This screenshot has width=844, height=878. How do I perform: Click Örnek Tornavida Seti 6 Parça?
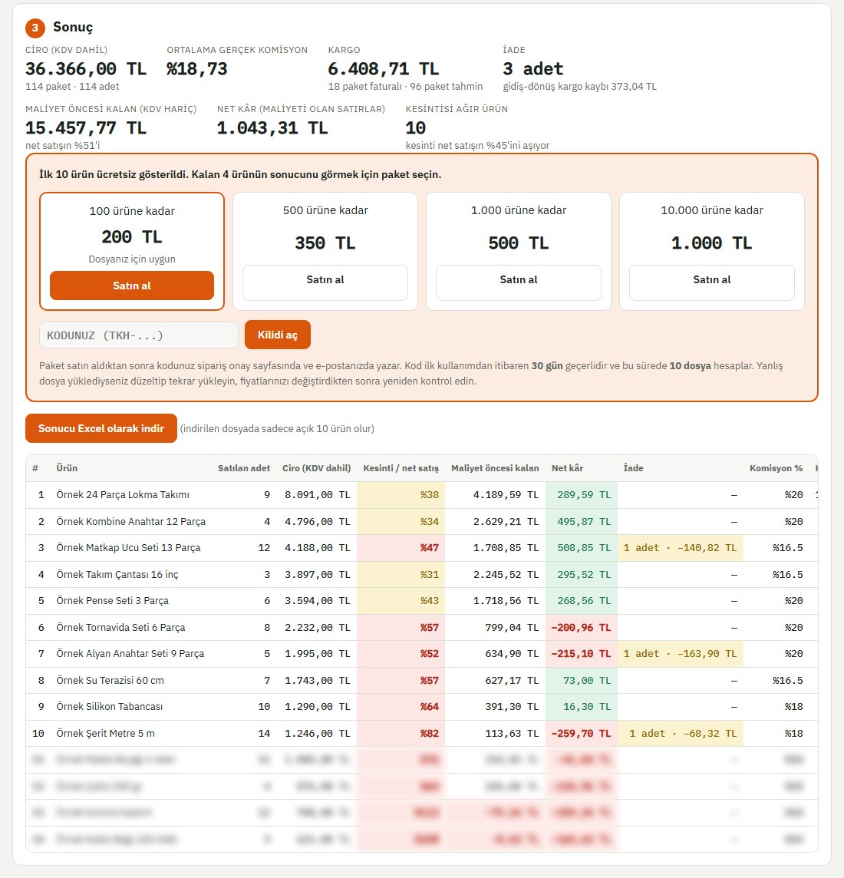point(121,628)
